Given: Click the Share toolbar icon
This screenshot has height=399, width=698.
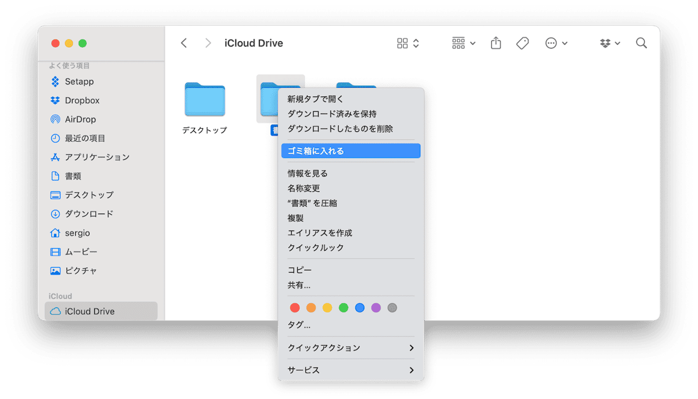Looking at the screenshot, I should (x=496, y=43).
